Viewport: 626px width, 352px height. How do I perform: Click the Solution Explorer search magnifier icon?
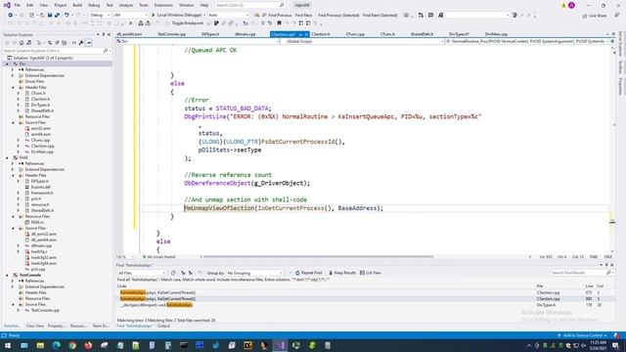(x=105, y=51)
